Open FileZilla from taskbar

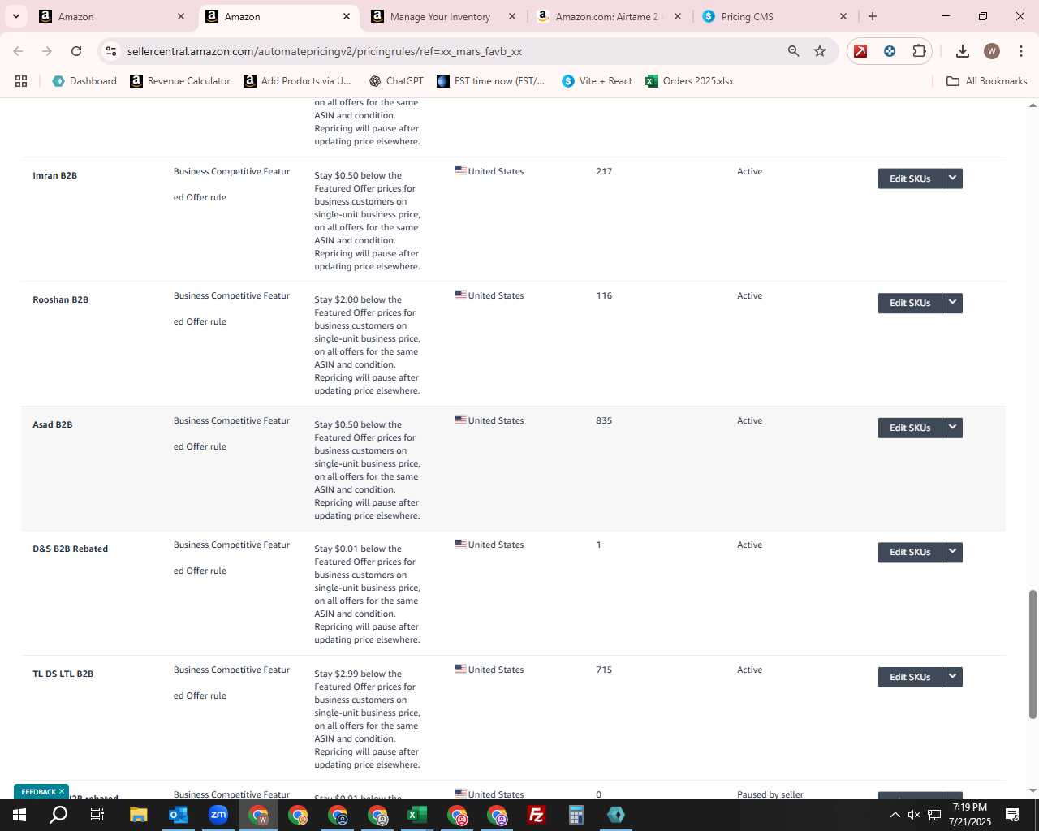pyautogui.click(x=537, y=815)
